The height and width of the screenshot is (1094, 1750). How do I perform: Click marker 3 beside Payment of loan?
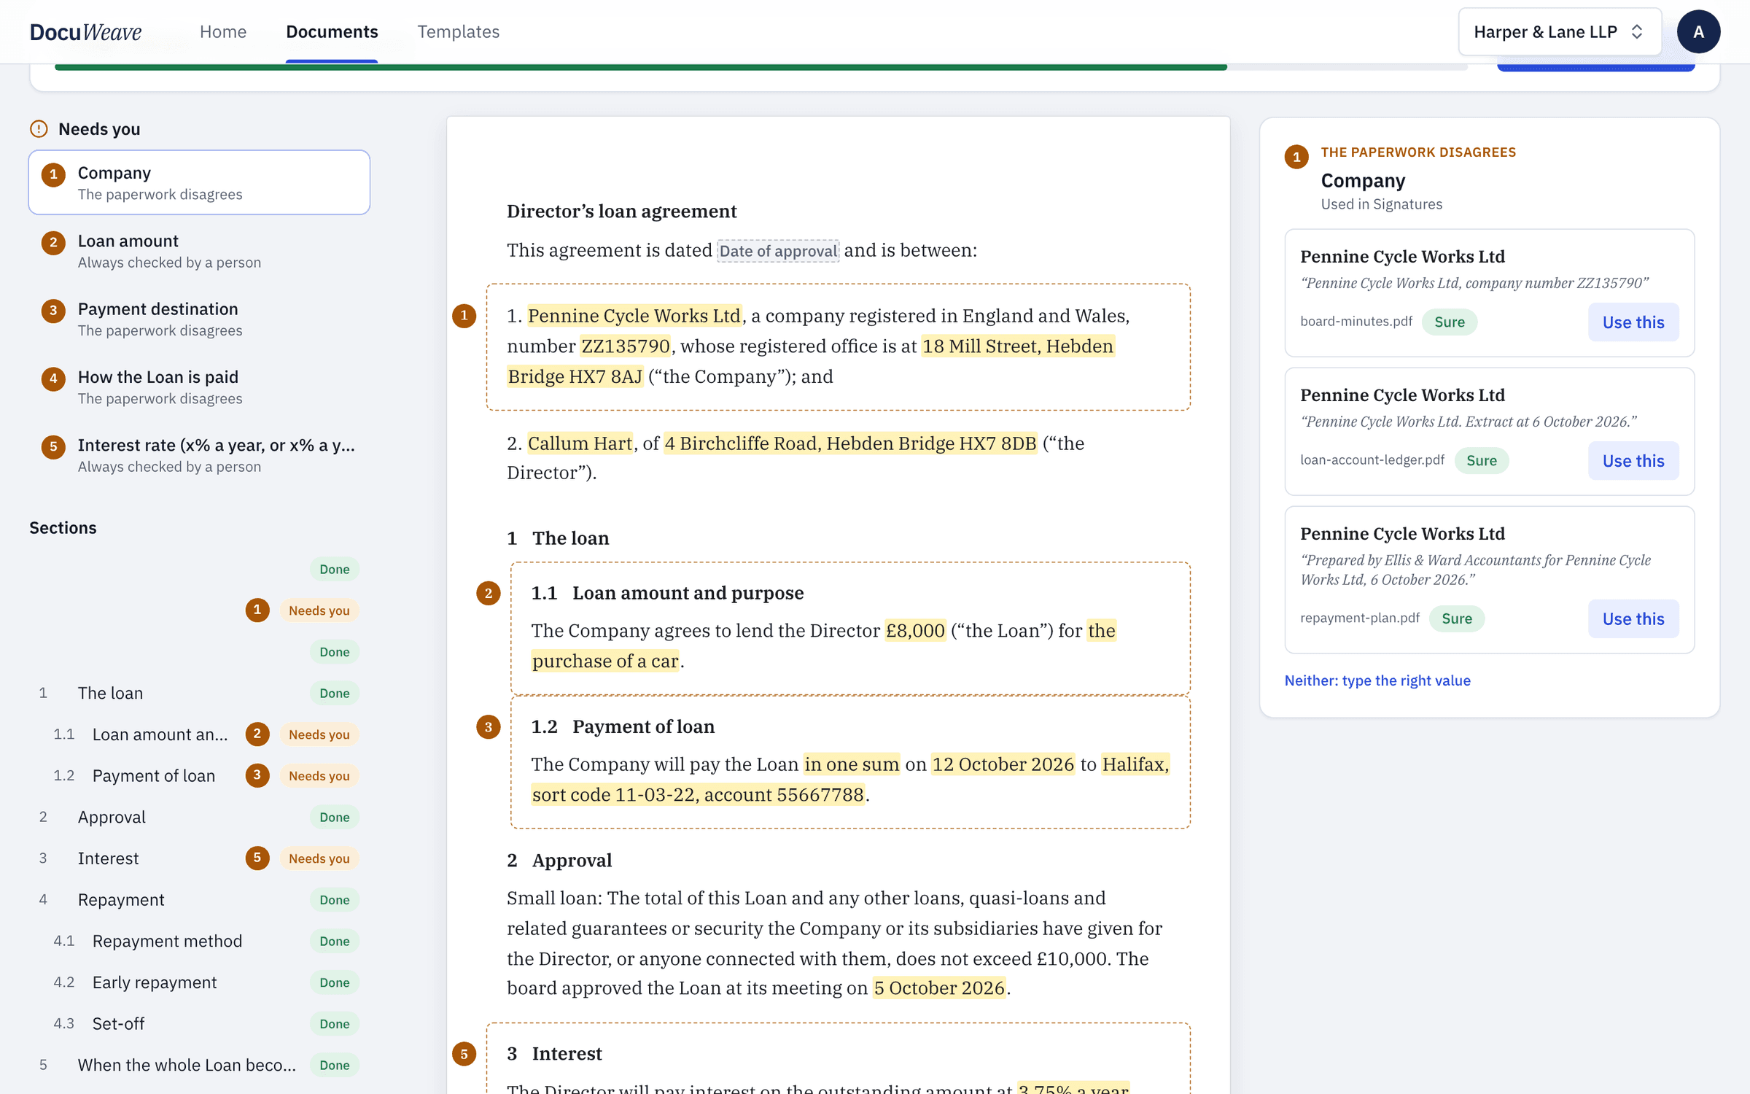coord(489,726)
